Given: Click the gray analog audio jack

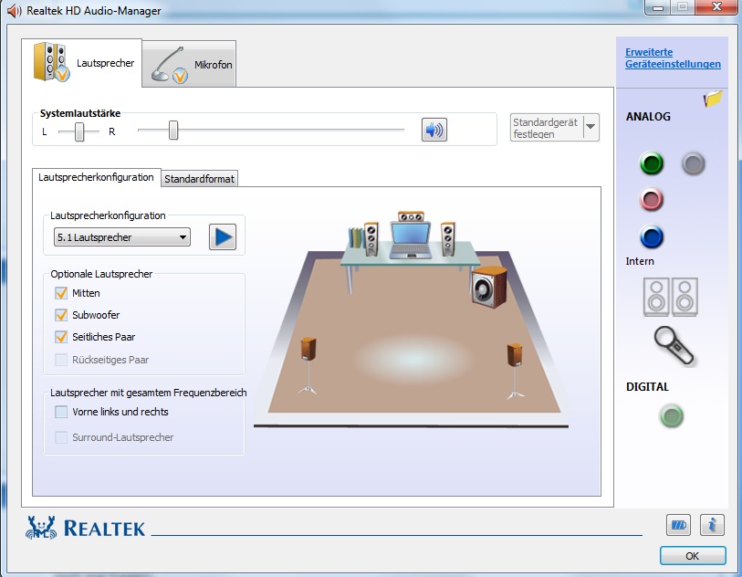Looking at the screenshot, I should [x=694, y=163].
